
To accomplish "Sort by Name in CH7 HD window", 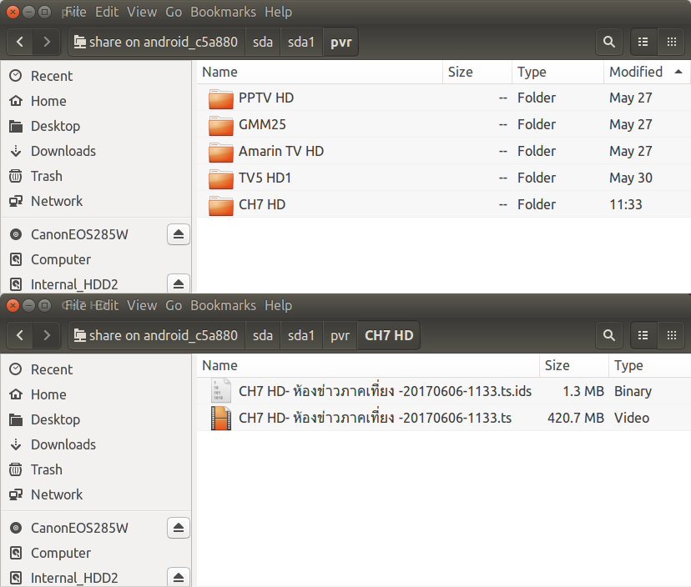I will [368, 365].
